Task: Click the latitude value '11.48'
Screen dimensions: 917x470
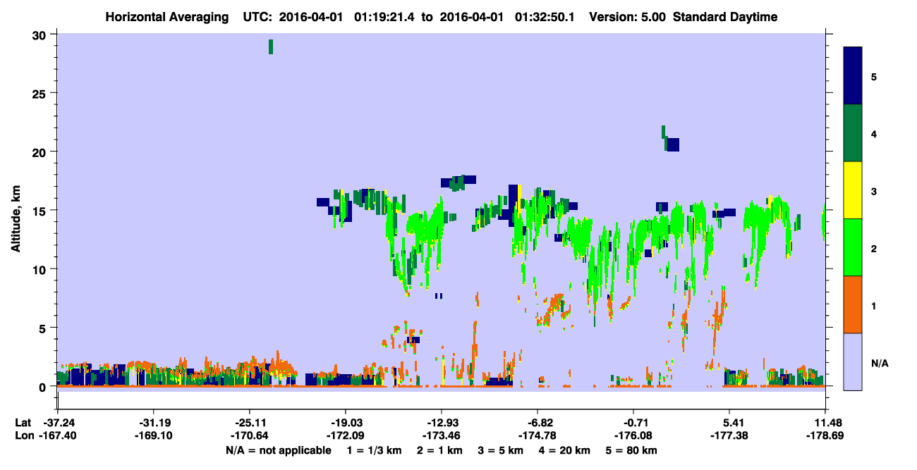Action: [825, 423]
